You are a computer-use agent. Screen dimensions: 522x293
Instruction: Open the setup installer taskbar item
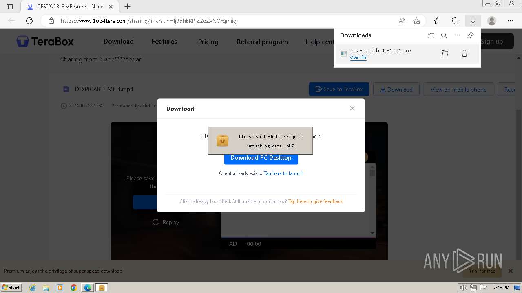102,288
